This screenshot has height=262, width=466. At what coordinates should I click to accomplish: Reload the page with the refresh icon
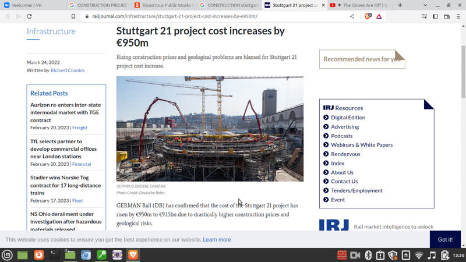pos(29,17)
